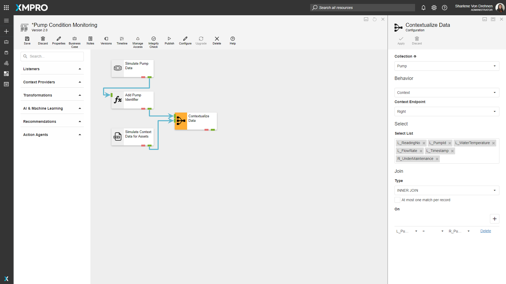Click the notifications bell icon
Image resolution: width=506 pixels, height=284 pixels.
point(423,8)
